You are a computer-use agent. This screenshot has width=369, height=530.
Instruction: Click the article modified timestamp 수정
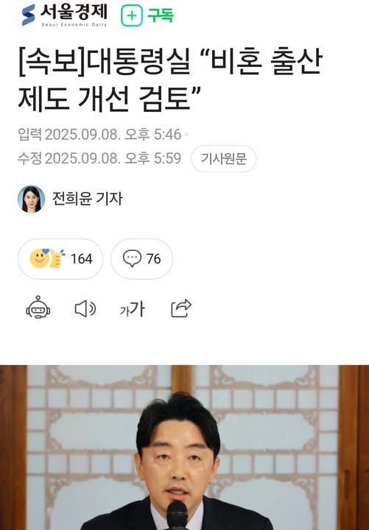[x=99, y=158]
